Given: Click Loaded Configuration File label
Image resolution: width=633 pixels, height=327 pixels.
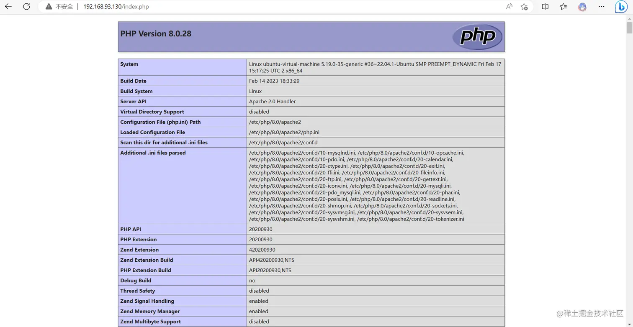Looking at the screenshot, I should pos(152,132).
